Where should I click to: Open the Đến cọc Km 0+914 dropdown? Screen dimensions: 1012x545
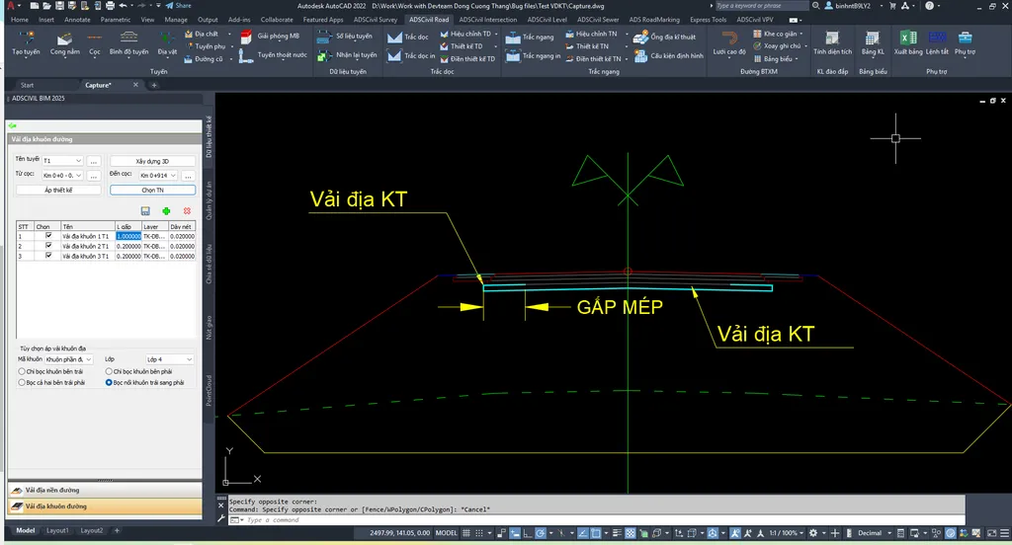tap(158, 176)
